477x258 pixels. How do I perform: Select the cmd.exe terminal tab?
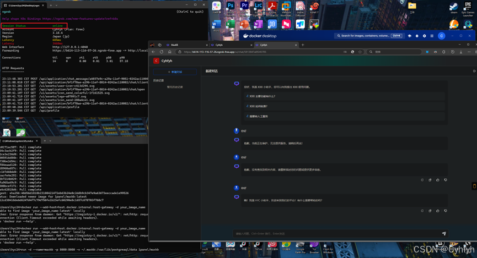[20, 141]
